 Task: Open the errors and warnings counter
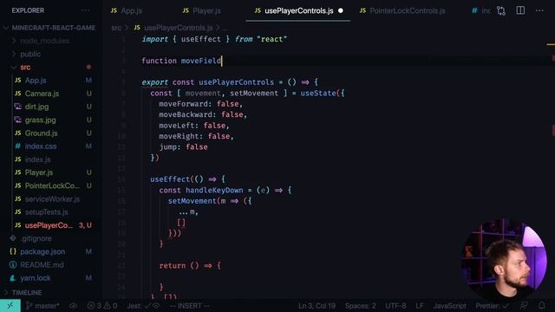(102, 306)
